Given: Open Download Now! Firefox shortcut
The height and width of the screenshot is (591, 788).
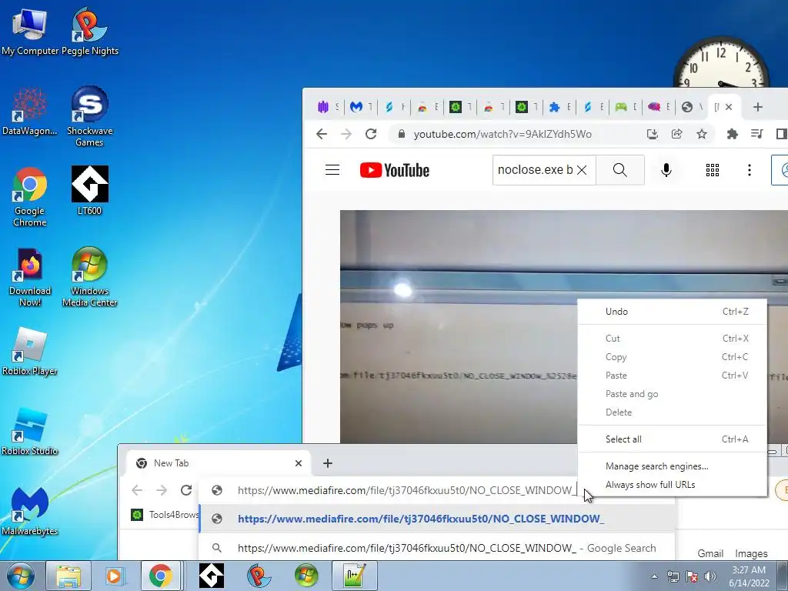Looking at the screenshot, I should pos(30,277).
